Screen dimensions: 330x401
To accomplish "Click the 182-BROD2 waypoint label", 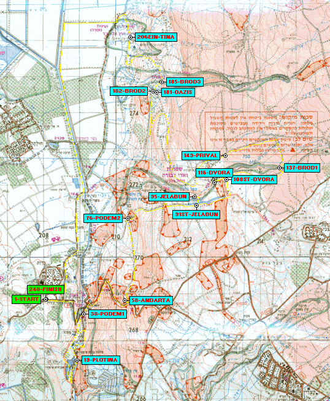I will pyautogui.click(x=129, y=91).
